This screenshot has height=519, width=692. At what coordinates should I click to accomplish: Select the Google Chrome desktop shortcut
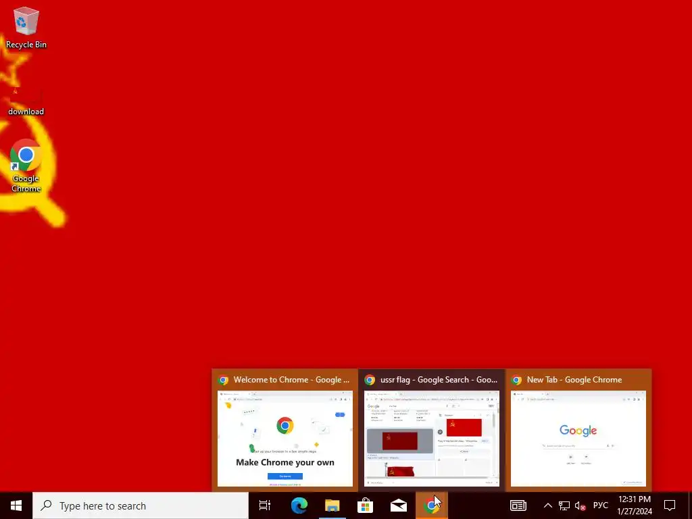point(26,166)
